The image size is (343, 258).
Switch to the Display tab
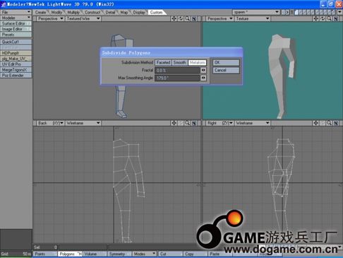coord(139,12)
